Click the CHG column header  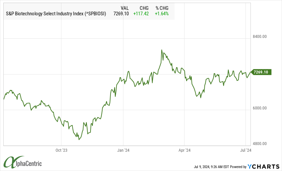pyautogui.click(x=144, y=8)
